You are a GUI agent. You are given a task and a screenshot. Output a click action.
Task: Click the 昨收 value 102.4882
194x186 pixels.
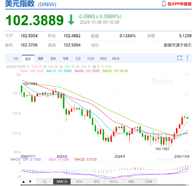[x=72, y=36]
